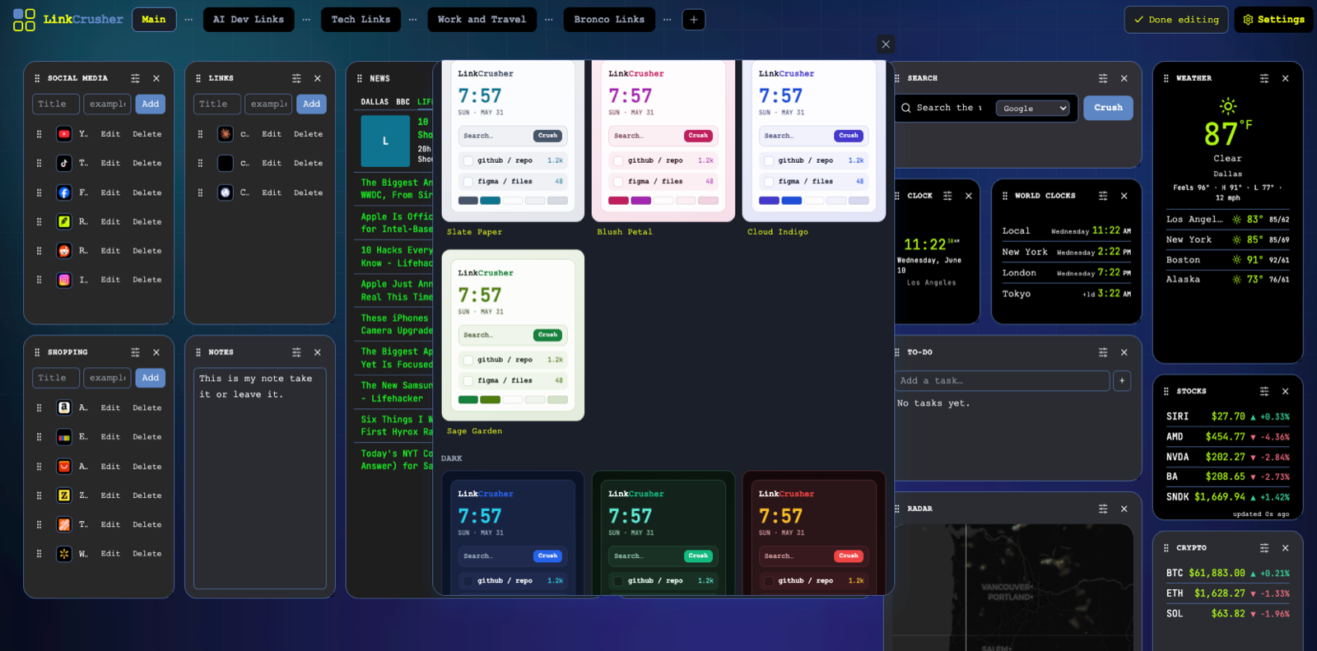Click the Add a task input field
Image resolution: width=1317 pixels, height=651 pixels.
(1001, 380)
